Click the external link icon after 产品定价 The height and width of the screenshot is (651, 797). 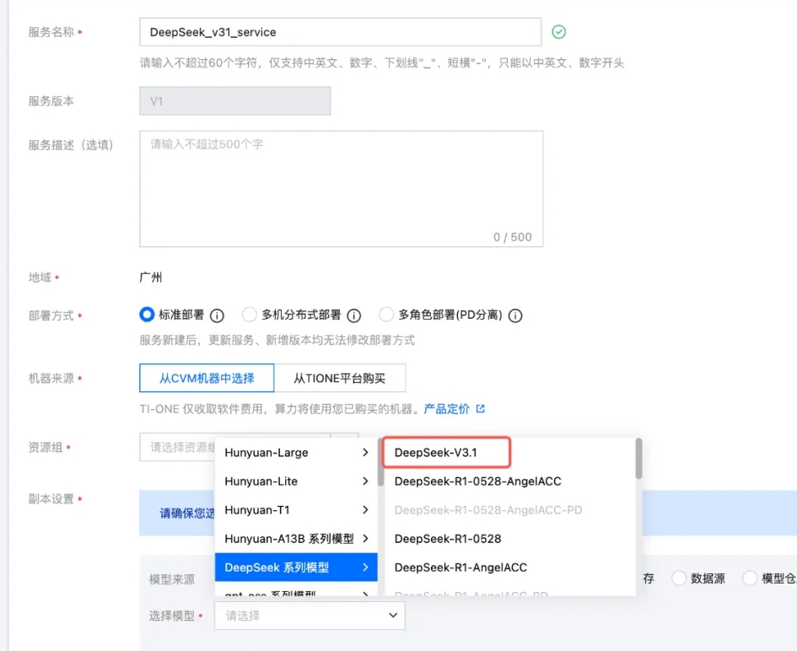point(482,409)
